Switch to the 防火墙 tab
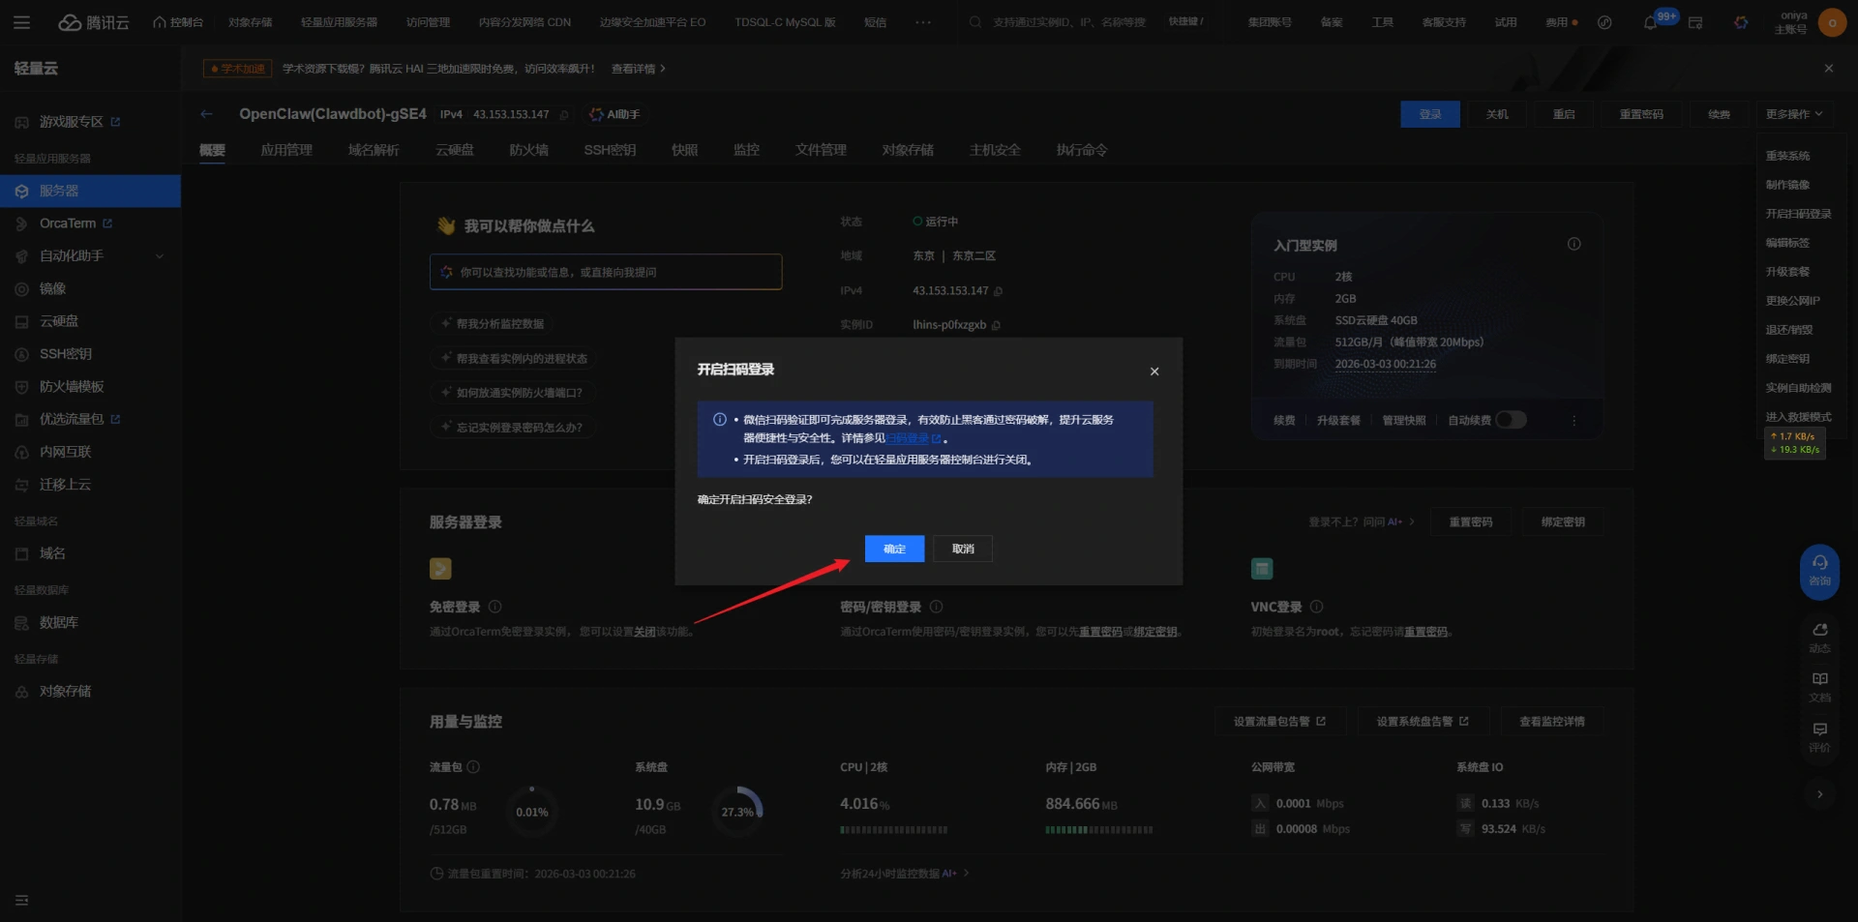 (528, 150)
